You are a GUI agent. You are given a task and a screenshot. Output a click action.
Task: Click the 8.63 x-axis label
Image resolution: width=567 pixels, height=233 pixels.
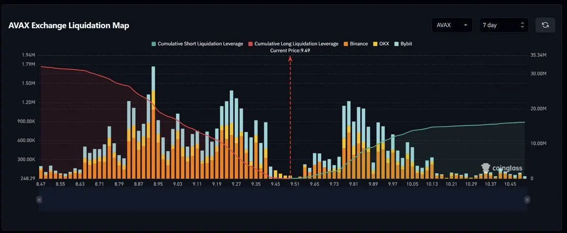pyautogui.click(x=79, y=184)
